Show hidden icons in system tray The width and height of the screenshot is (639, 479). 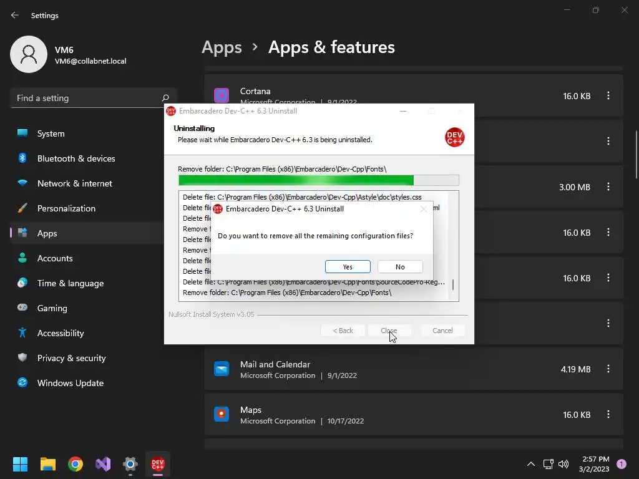coord(530,464)
